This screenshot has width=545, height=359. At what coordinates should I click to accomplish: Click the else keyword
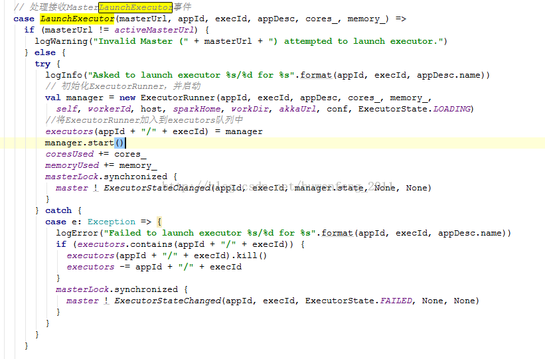coord(45,52)
